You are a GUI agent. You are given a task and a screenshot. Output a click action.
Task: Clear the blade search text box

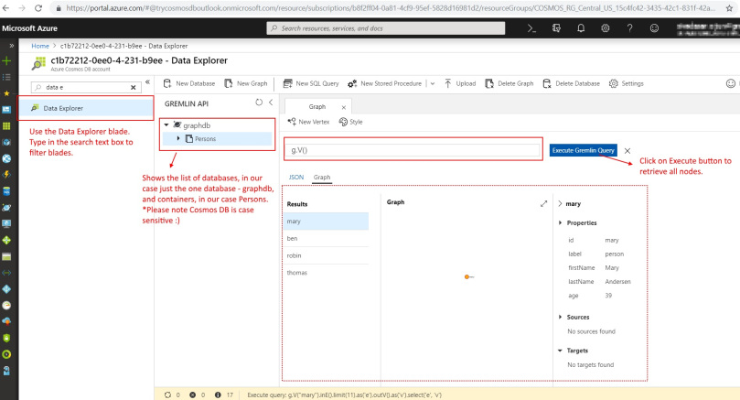pos(133,87)
